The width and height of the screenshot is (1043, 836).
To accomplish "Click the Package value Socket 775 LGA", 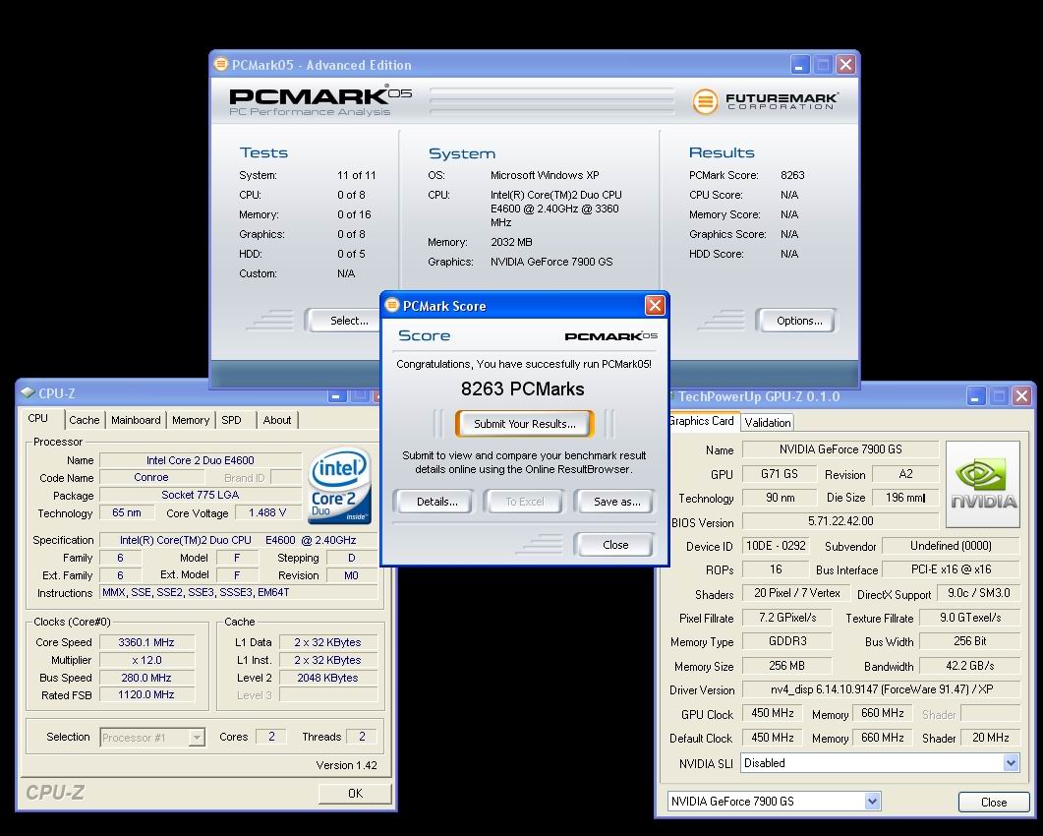I will (201, 496).
